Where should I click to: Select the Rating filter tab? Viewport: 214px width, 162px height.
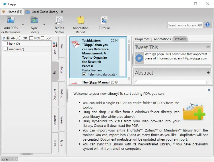(62, 94)
